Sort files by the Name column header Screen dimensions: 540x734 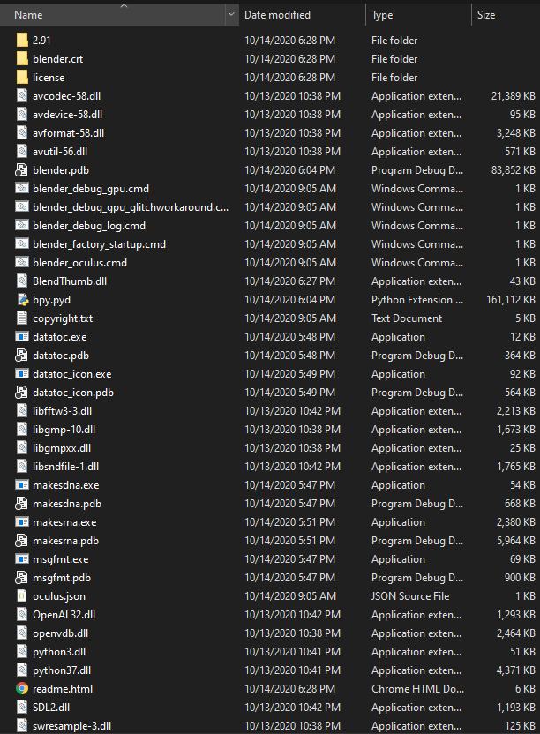(112, 14)
